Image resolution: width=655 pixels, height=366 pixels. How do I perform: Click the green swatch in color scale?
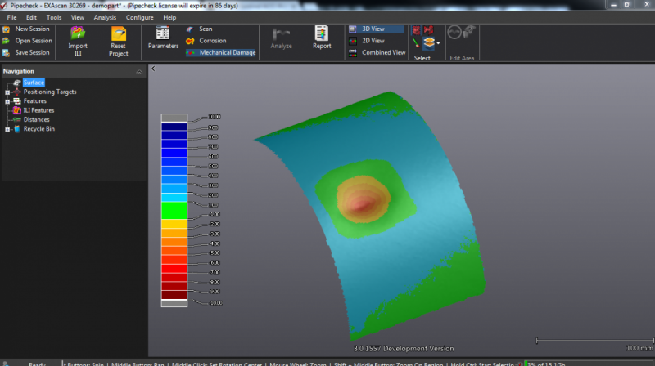tap(174, 211)
